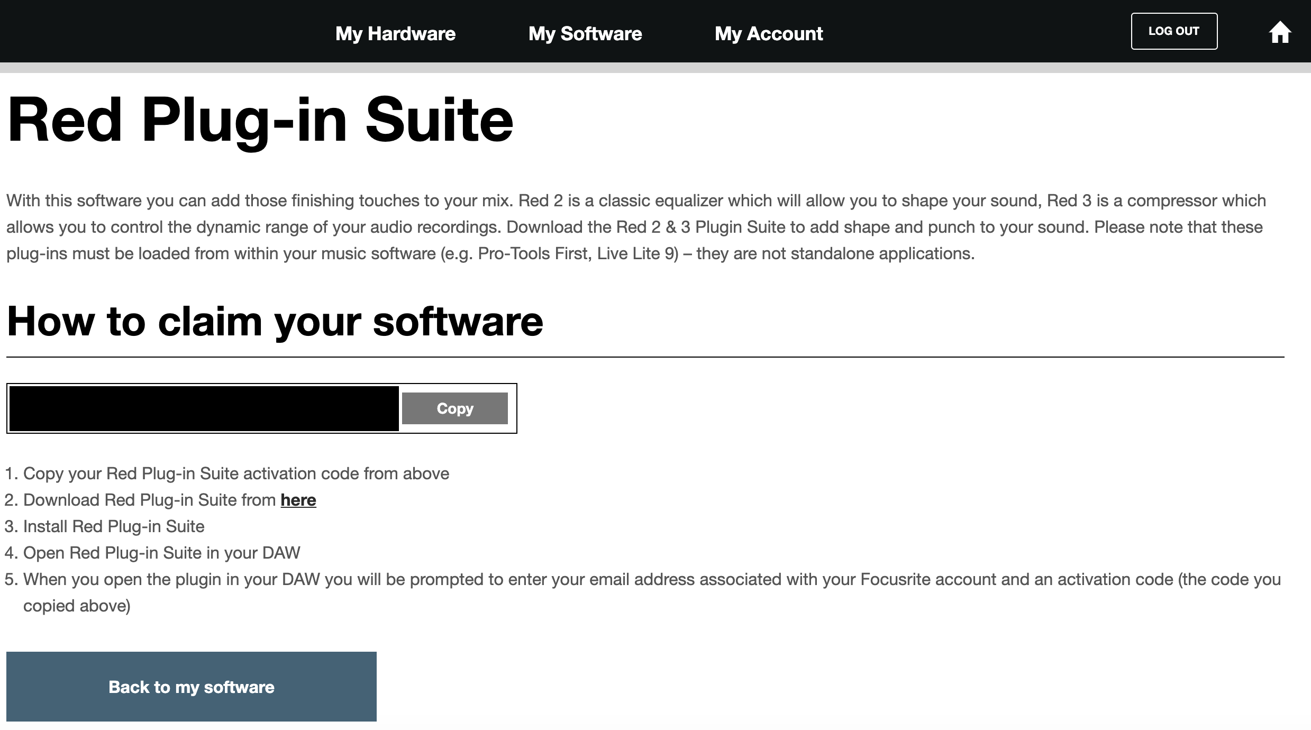Navigate to My Account

769,33
